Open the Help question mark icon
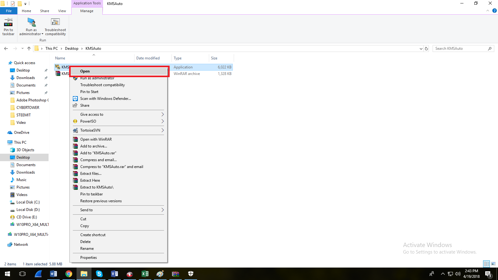 coord(494,11)
